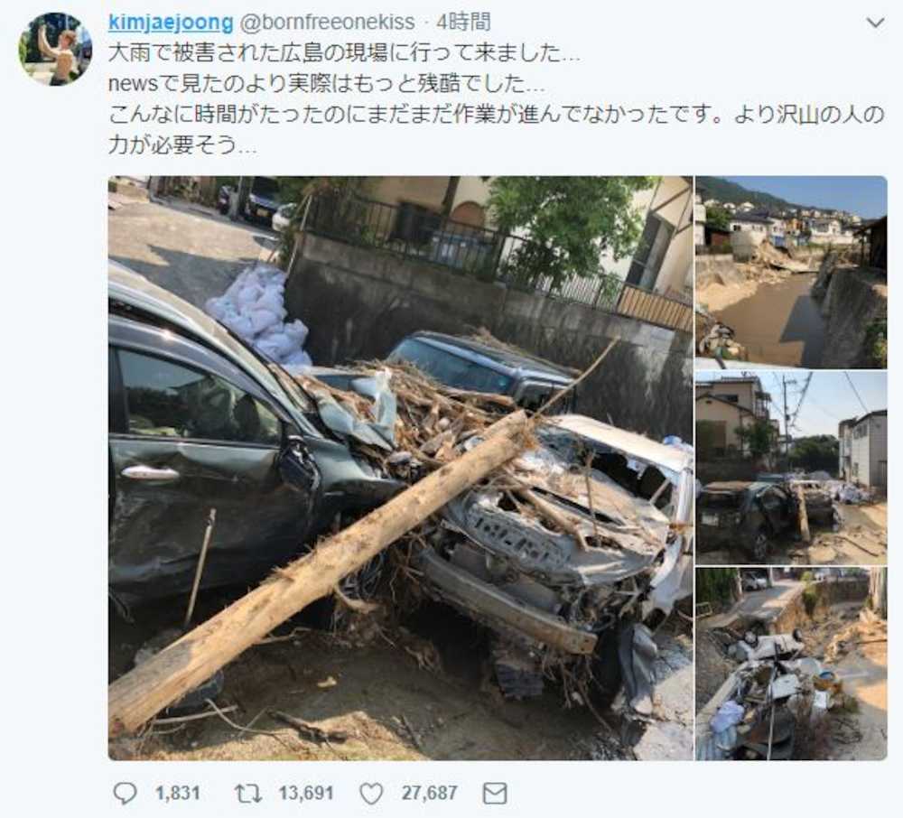Viewport: 903px width, 818px height.
Task: Expand the tweet options chevron menu
Action: coord(875,23)
